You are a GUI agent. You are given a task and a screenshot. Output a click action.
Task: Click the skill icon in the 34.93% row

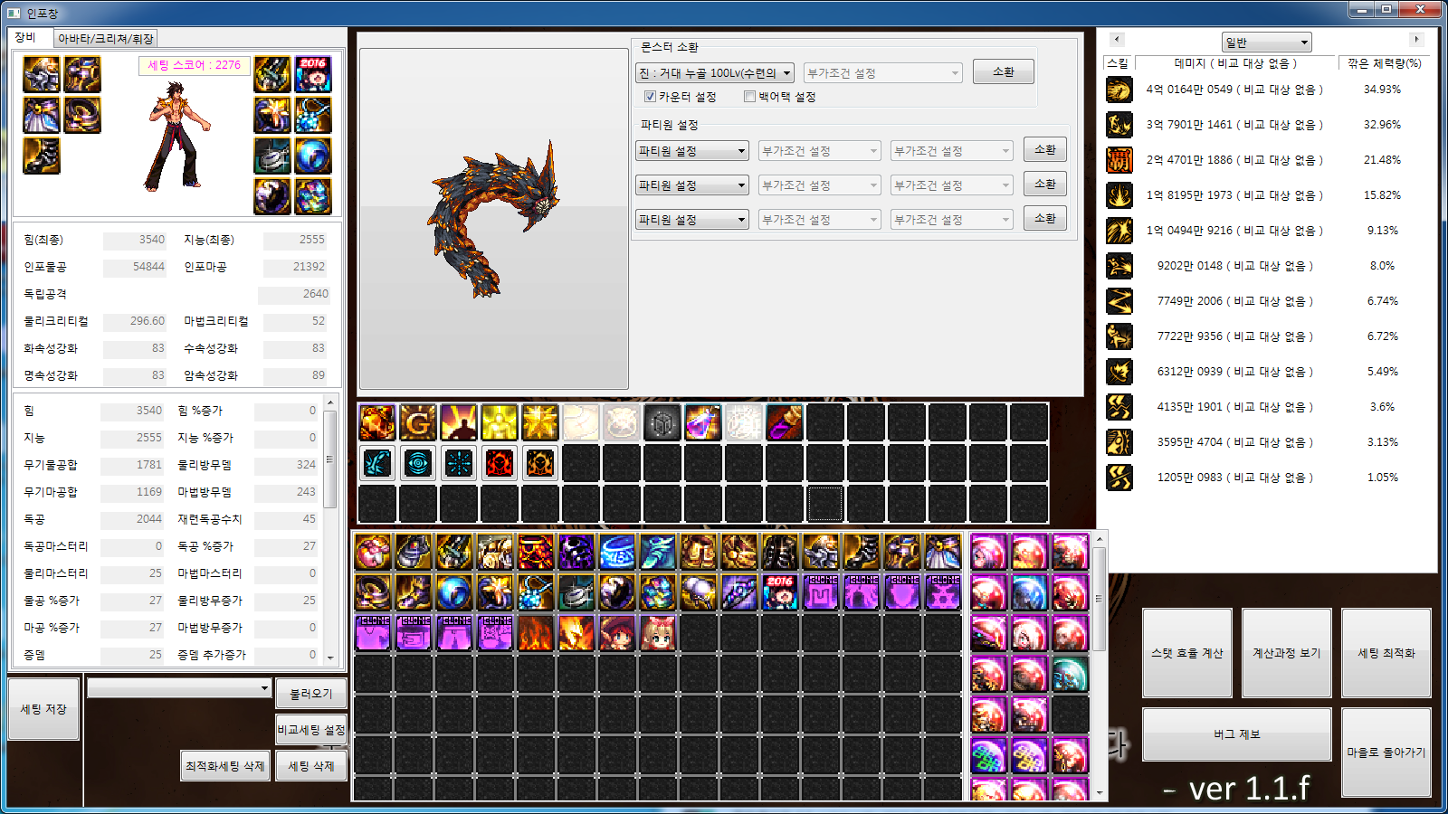point(1119,90)
